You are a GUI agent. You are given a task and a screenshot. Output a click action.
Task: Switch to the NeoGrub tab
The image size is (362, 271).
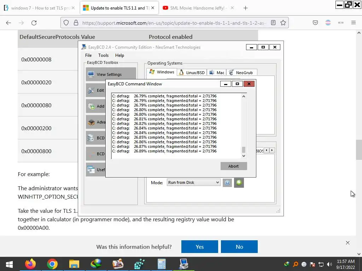click(241, 73)
